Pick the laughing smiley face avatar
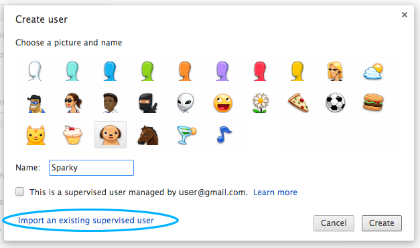This screenshot has height=248, width=420. coord(223,103)
